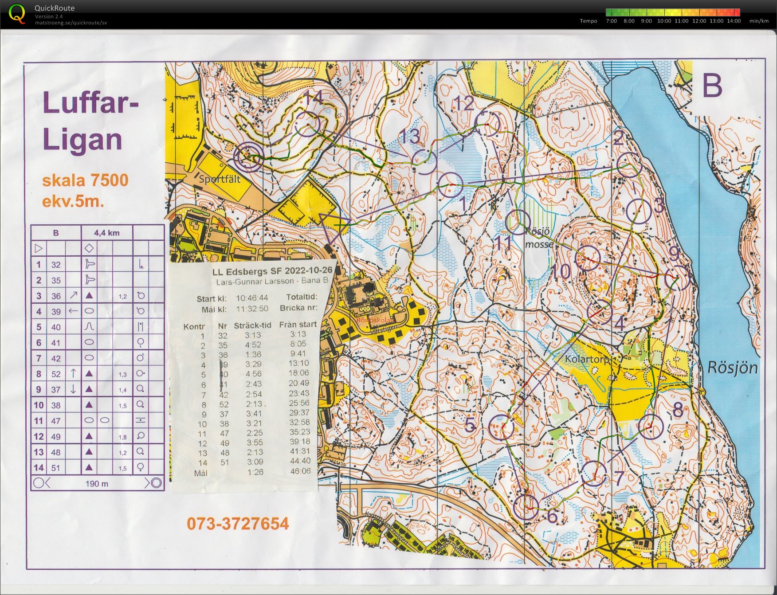Click the 'Sportfält' map label

coord(220,179)
